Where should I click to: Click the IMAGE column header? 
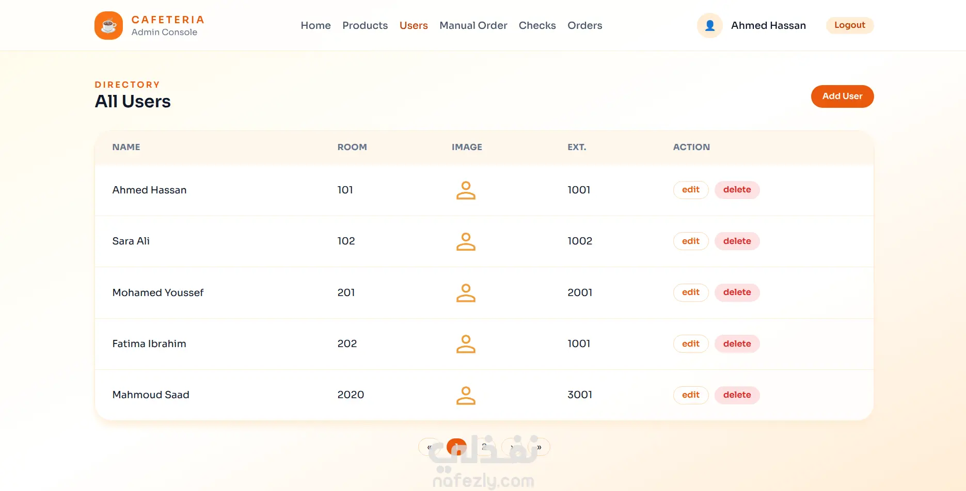point(467,147)
